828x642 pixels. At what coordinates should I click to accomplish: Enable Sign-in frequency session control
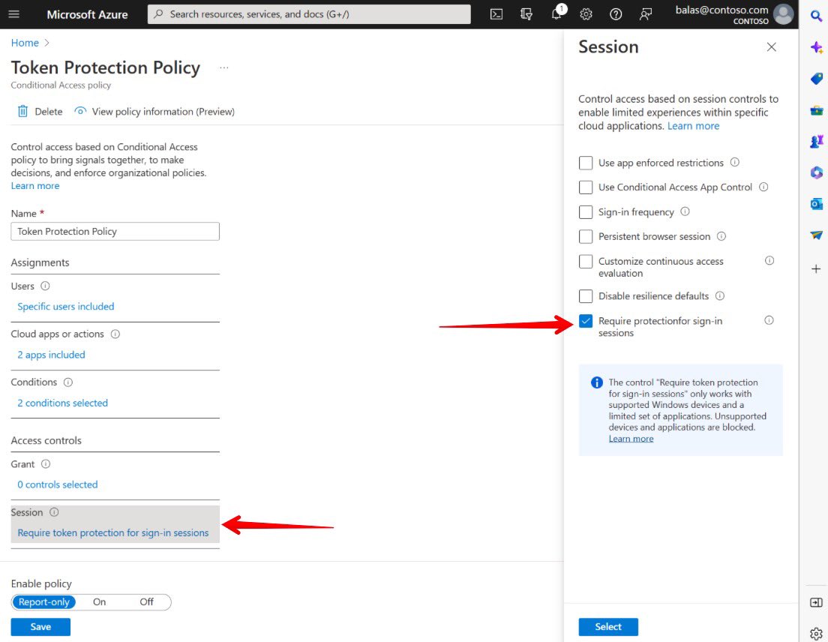(x=586, y=212)
